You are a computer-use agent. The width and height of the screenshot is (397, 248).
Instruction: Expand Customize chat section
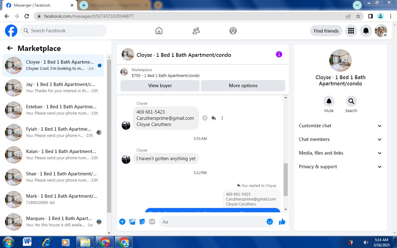pyautogui.click(x=341, y=126)
